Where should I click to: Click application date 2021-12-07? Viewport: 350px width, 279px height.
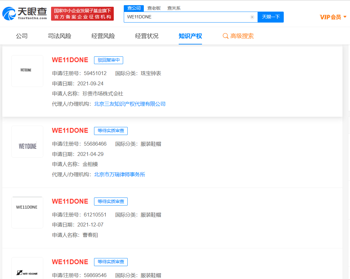pos(90,225)
